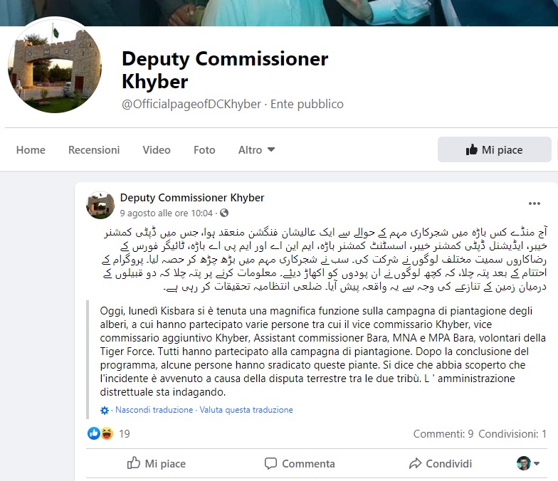This screenshot has width=558, height=481.
Task: Open the comment-as profile selector dropdown
Action: [528, 463]
